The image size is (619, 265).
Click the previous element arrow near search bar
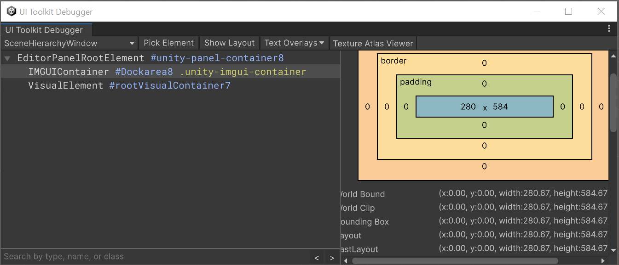[x=316, y=258]
